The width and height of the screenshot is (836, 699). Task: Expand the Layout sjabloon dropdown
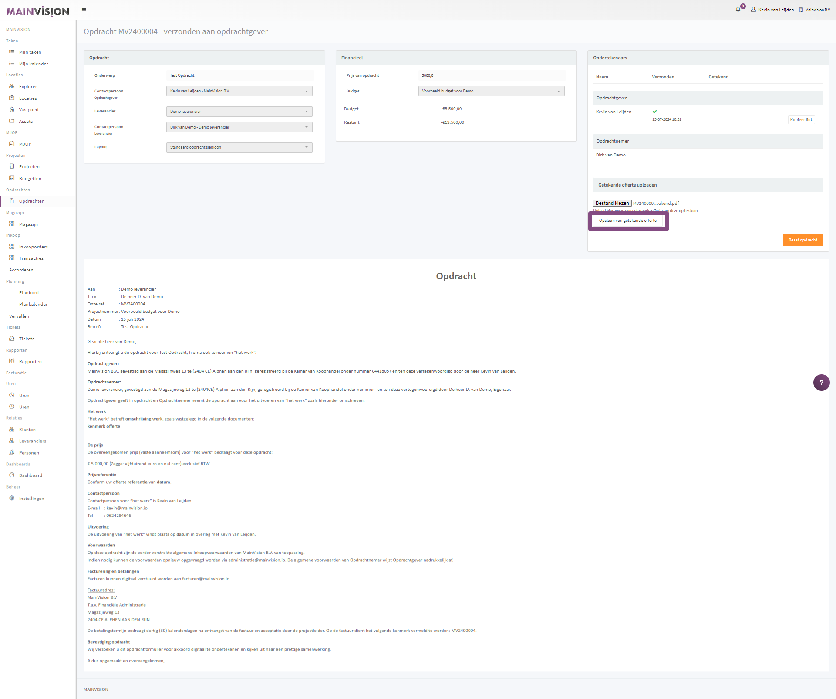point(239,147)
